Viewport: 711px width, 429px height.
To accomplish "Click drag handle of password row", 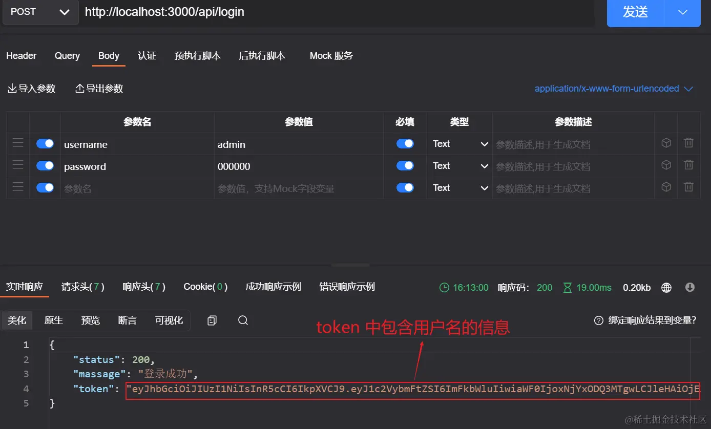I will pos(18,165).
